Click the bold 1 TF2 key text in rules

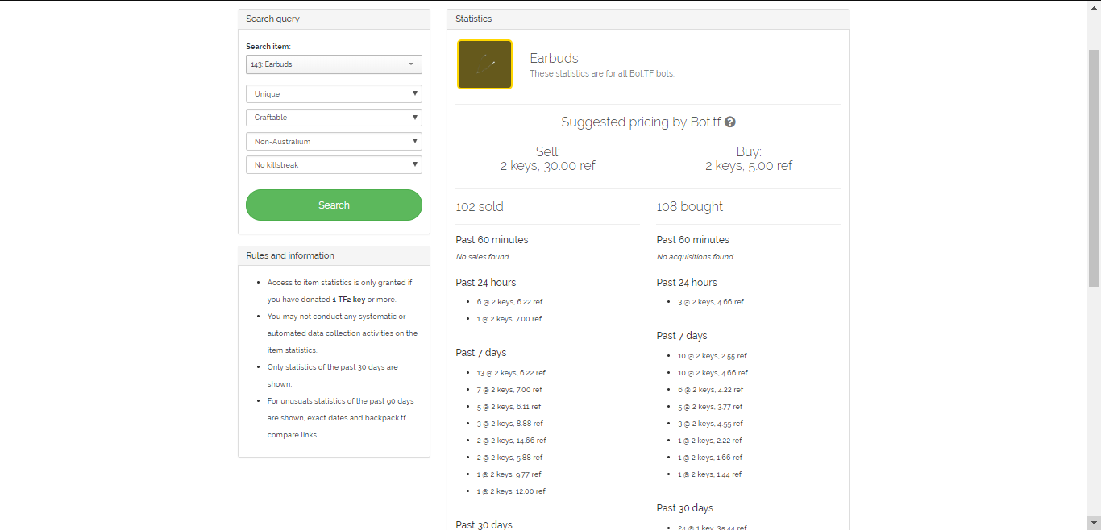pyautogui.click(x=348, y=300)
